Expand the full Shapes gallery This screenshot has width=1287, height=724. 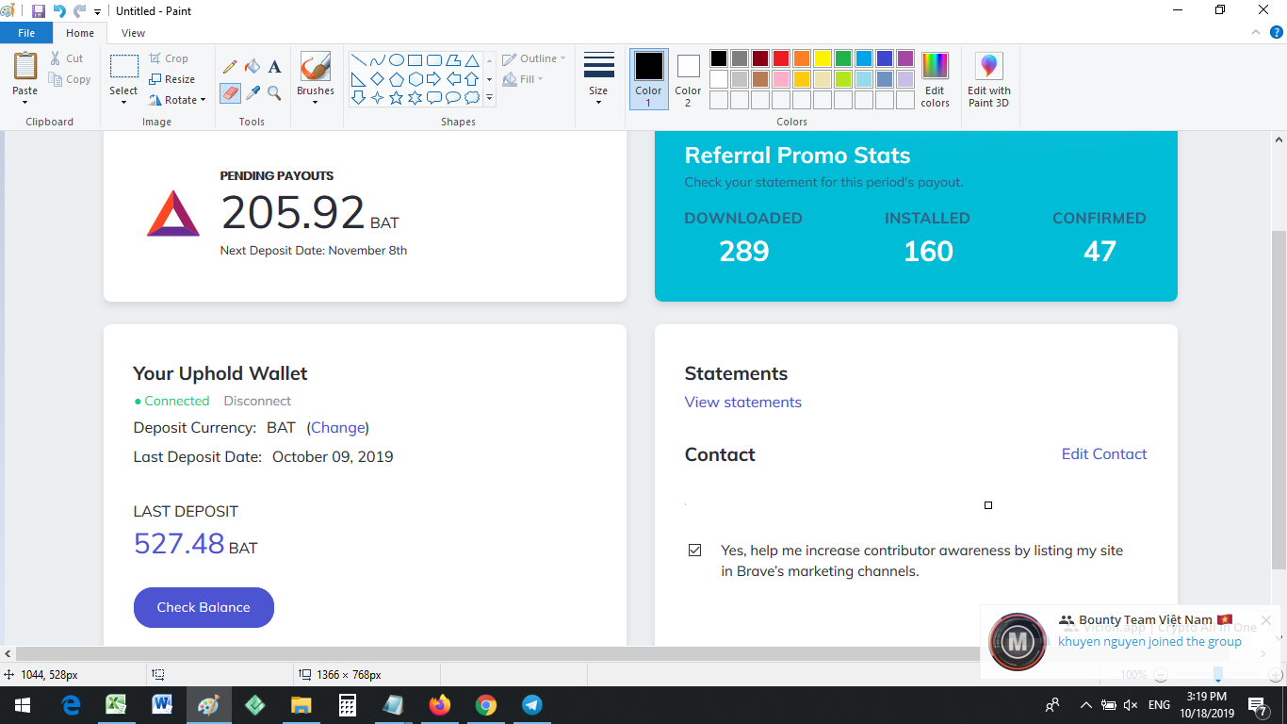(489, 98)
